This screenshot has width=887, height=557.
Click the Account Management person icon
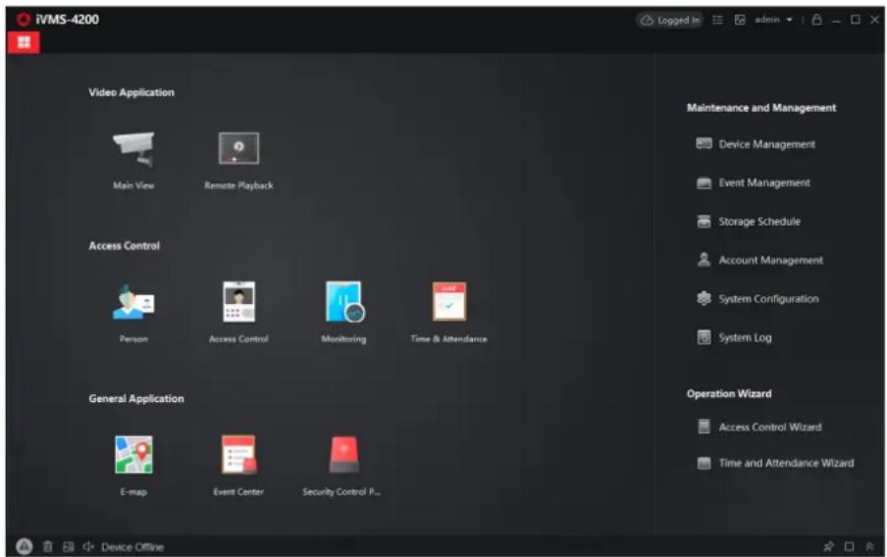click(x=704, y=260)
